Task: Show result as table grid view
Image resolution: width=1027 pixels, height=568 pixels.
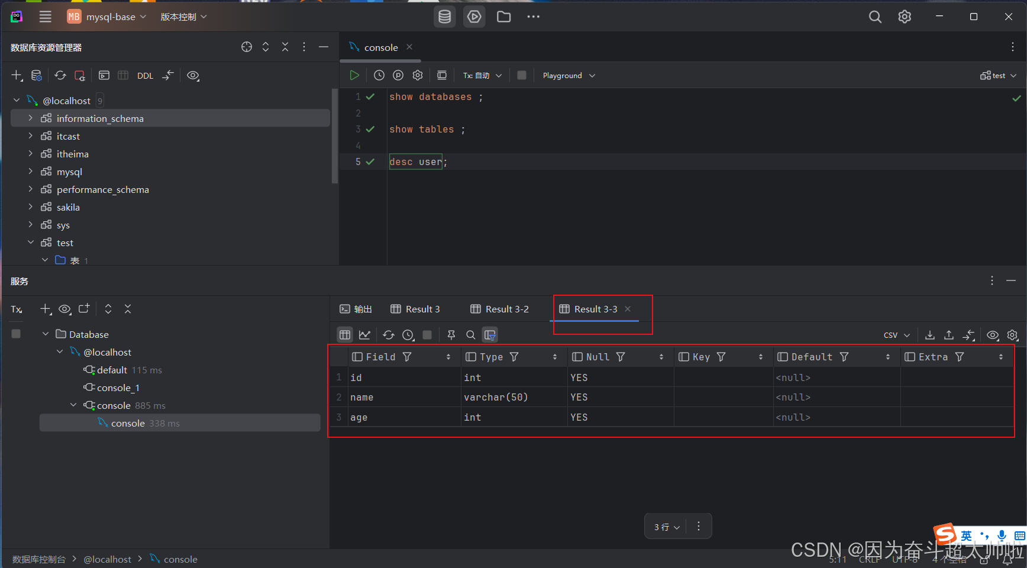Action: pyautogui.click(x=345, y=335)
